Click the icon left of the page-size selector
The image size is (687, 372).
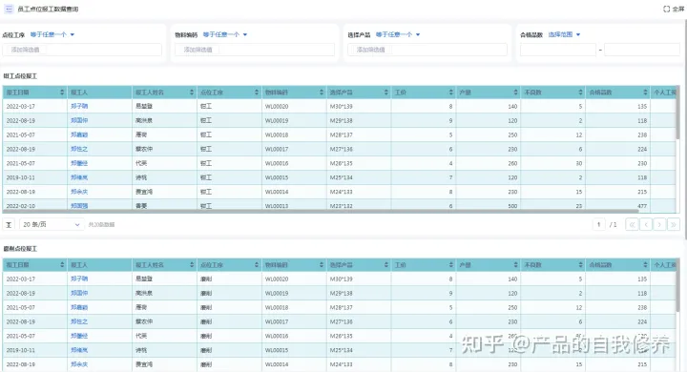click(x=9, y=224)
